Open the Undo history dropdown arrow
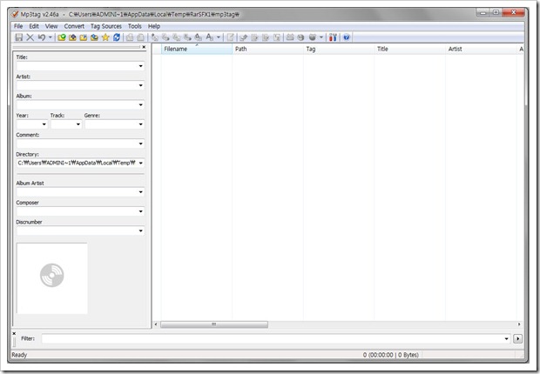 [51, 37]
